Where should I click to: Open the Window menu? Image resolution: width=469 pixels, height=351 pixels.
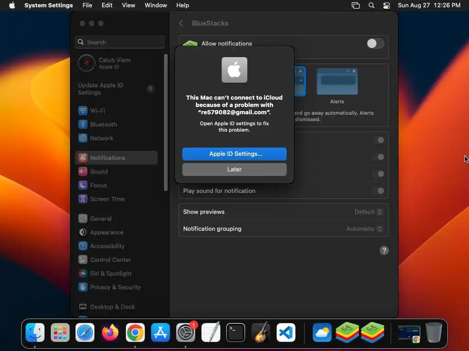156,5
